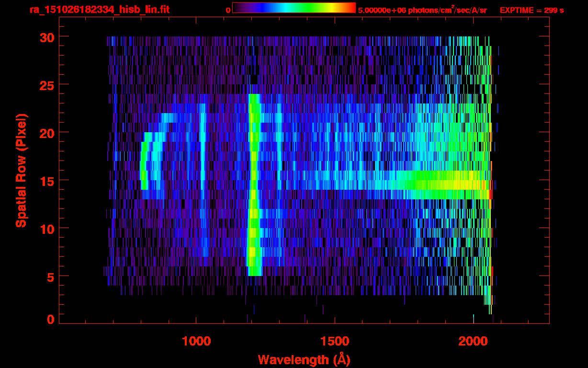This screenshot has width=588, height=368.
Task: Click the Spatial Row (Pixel) axis title
Action: (x=21, y=171)
